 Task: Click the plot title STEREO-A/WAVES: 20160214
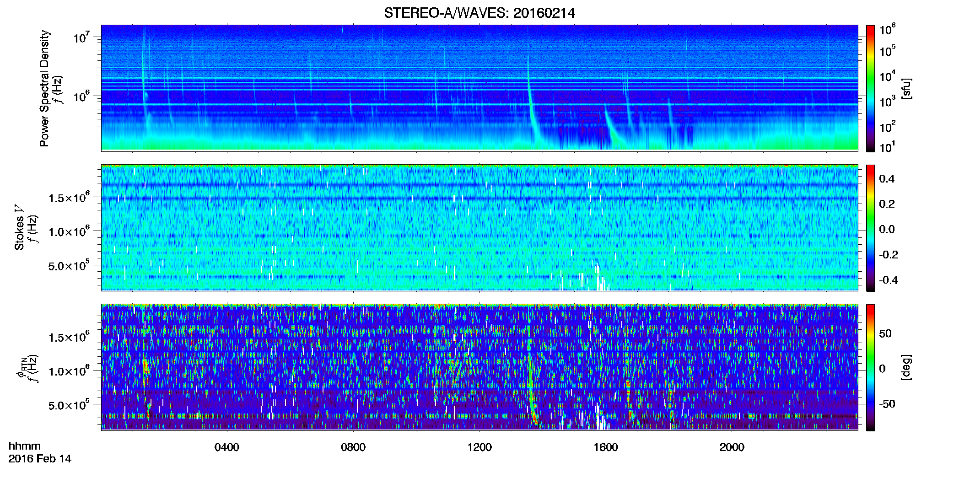479,13
